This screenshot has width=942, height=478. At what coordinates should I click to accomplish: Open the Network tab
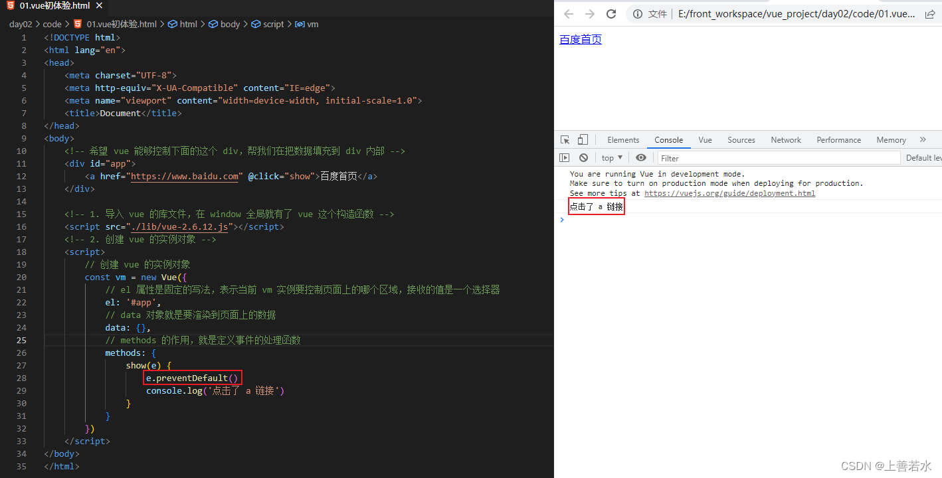(x=786, y=140)
